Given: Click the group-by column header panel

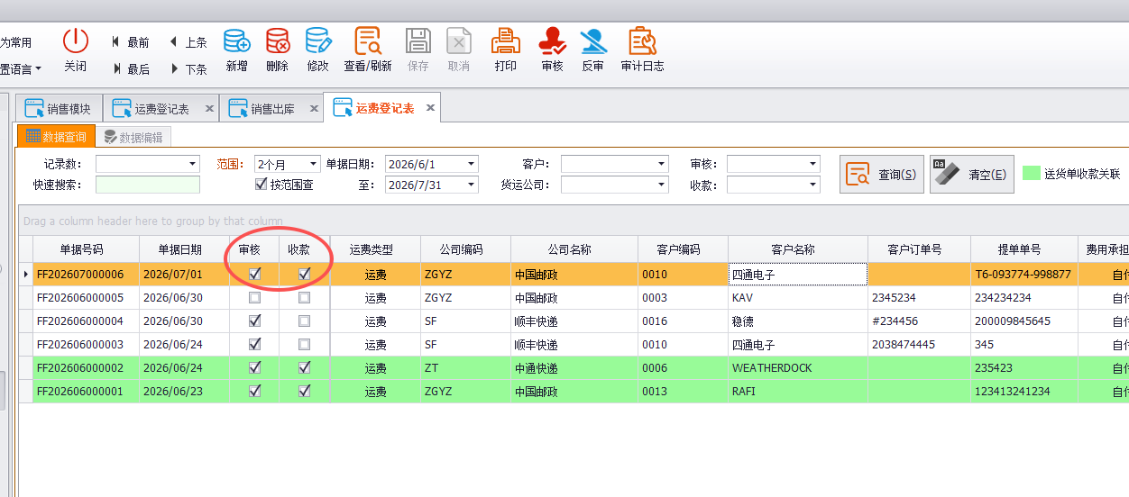Looking at the screenshot, I should (x=574, y=221).
